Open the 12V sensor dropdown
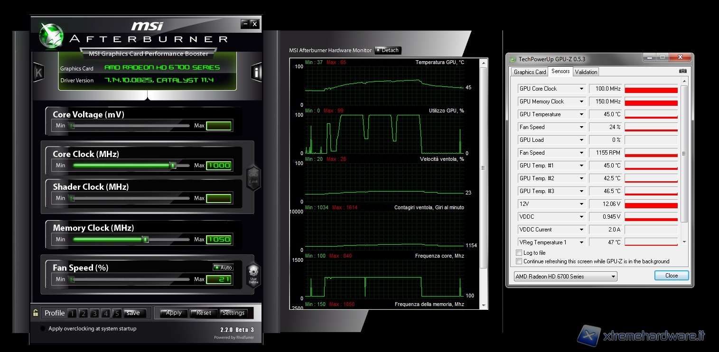 tap(581, 204)
